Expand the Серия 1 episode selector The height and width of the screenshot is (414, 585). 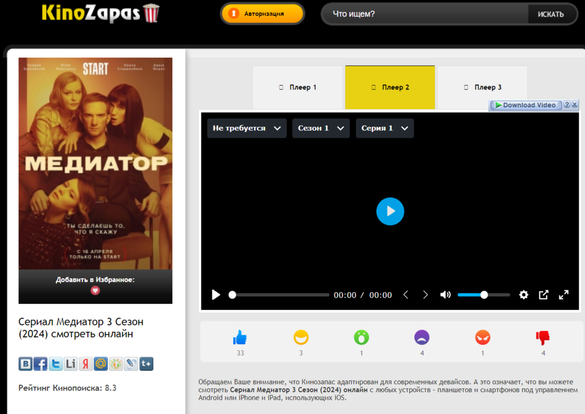click(384, 128)
